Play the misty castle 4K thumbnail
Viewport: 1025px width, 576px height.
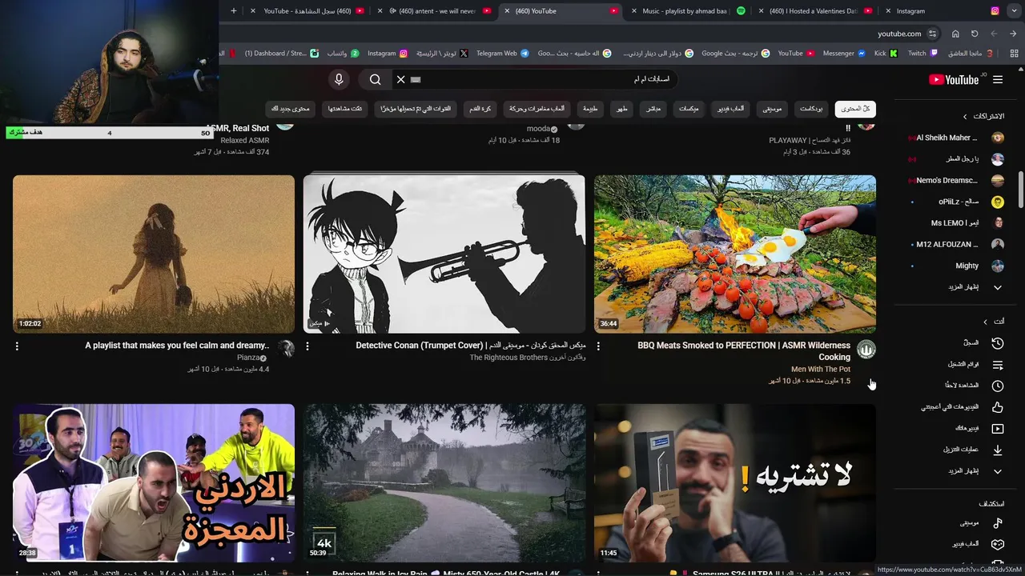pyautogui.click(x=444, y=482)
